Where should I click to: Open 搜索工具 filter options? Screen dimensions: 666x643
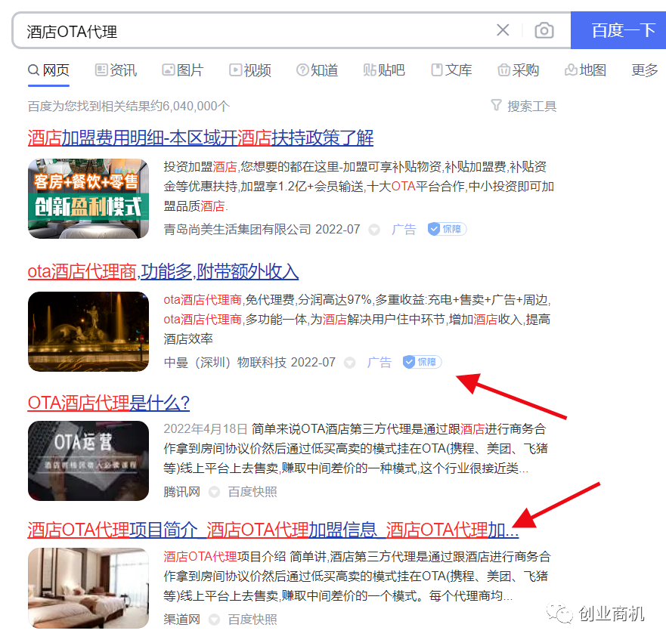tap(523, 106)
